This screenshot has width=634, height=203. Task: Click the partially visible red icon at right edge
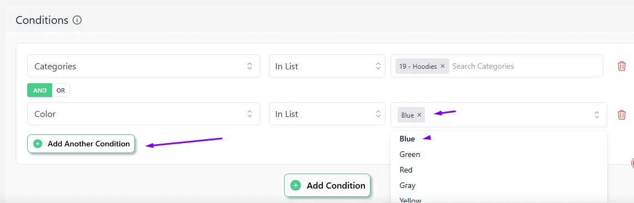coord(632,163)
